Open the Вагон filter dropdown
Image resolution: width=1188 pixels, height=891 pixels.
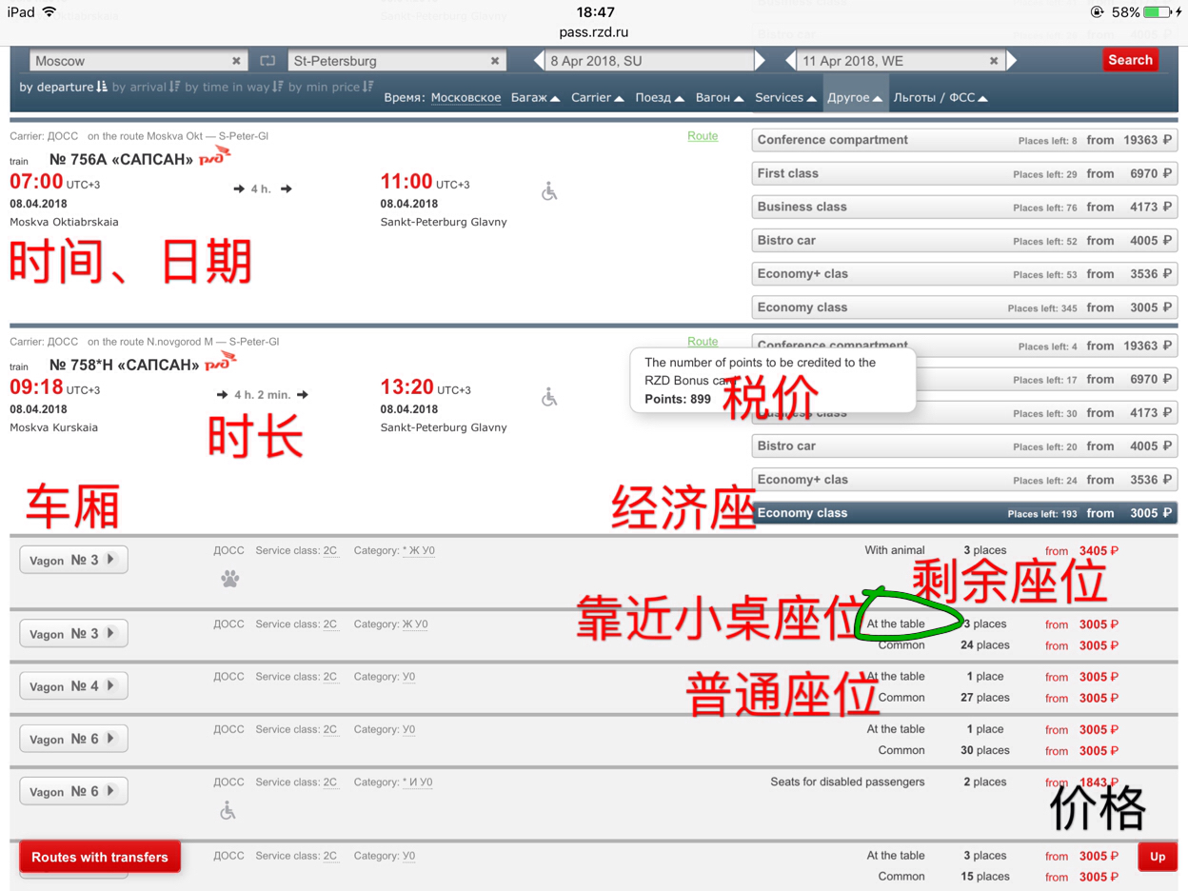point(720,97)
